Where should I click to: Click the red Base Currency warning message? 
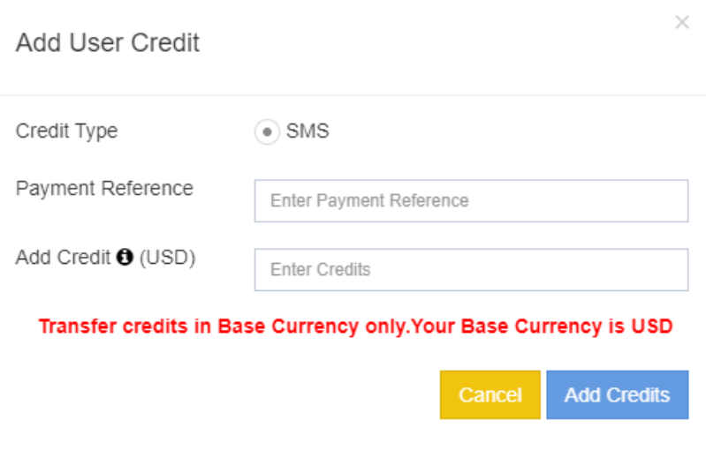[355, 326]
